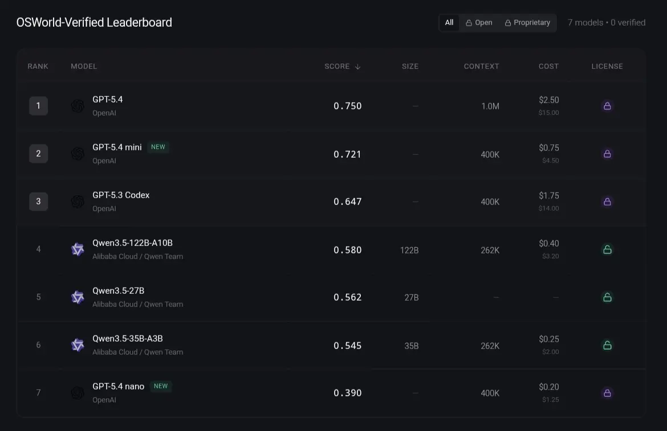This screenshot has height=431, width=667.
Task: Click the 122B size value
Action: coord(409,250)
